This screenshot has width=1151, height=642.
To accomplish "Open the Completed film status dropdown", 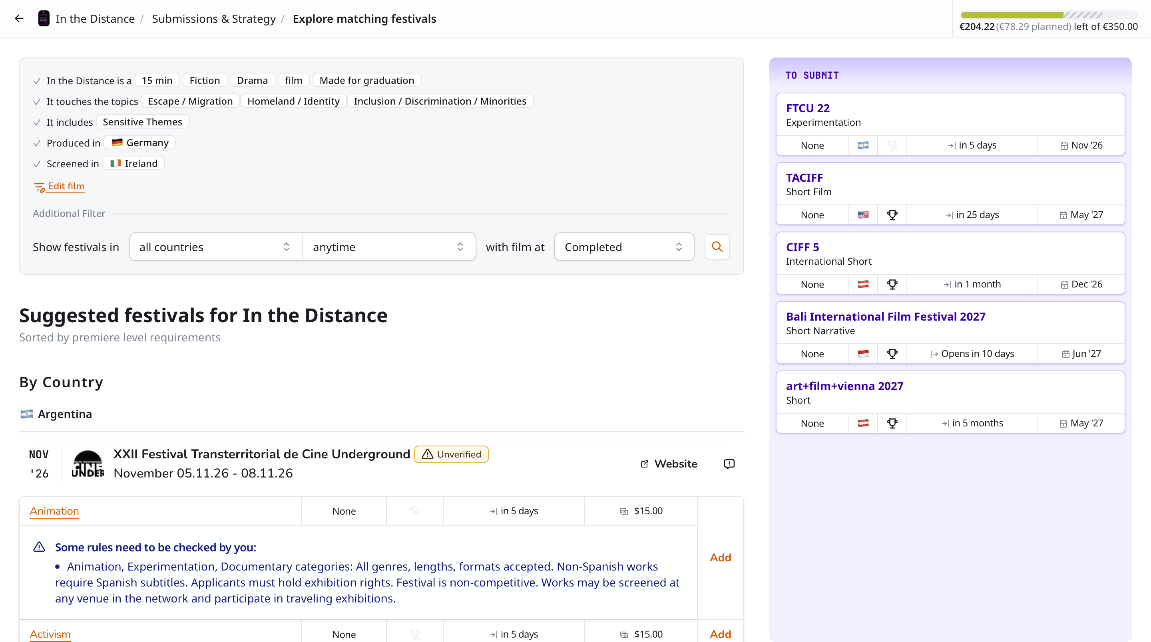I will [624, 246].
